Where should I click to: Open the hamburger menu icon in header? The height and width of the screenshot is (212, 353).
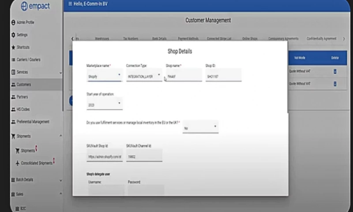pyautogui.click(x=70, y=4)
